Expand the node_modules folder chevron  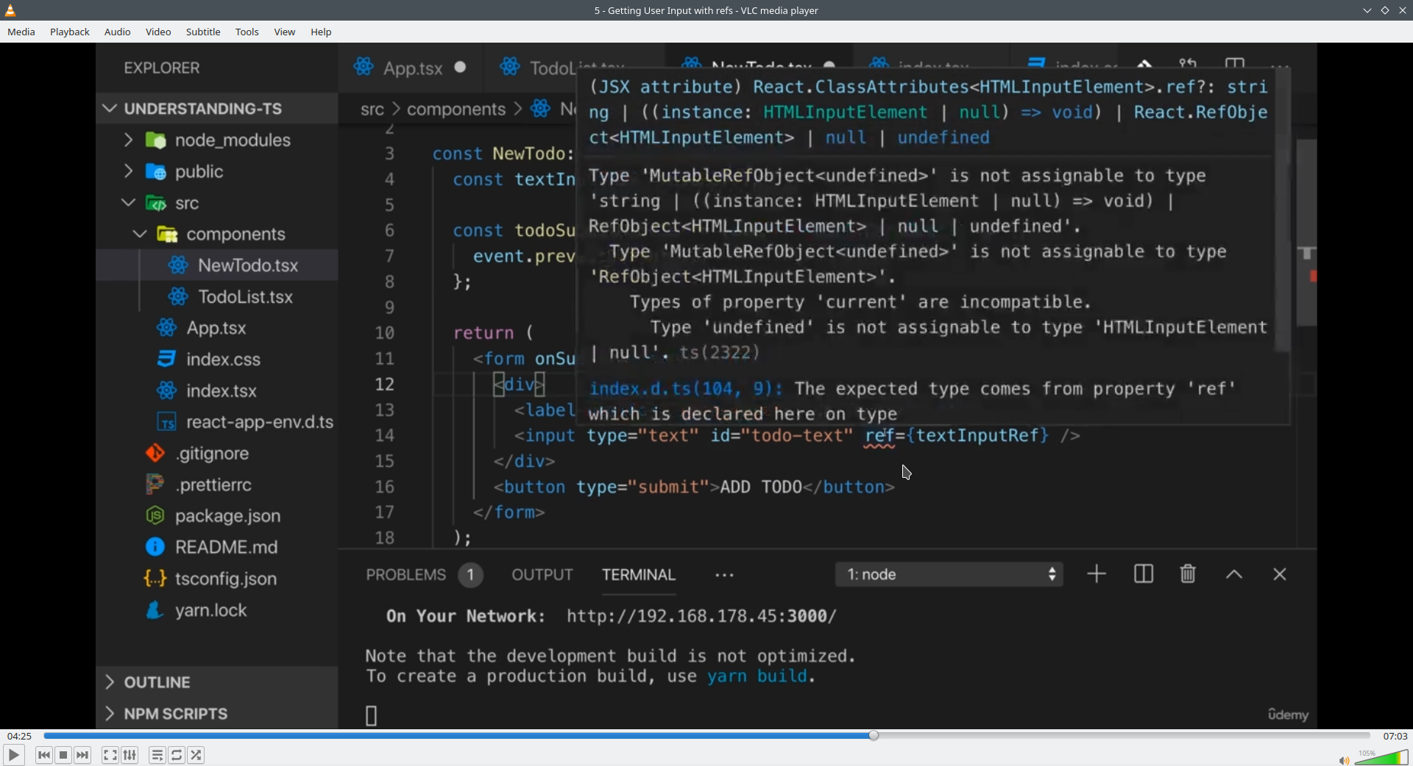(x=128, y=140)
